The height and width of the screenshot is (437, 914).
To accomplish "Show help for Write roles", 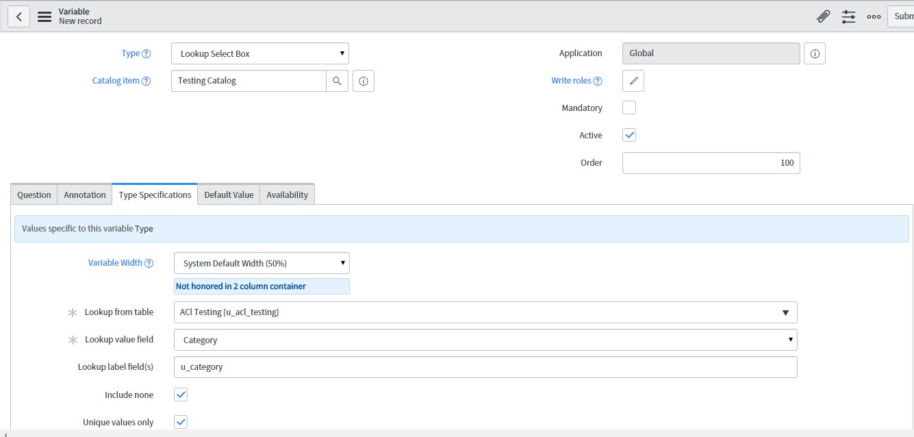I will tap(598, 81).
